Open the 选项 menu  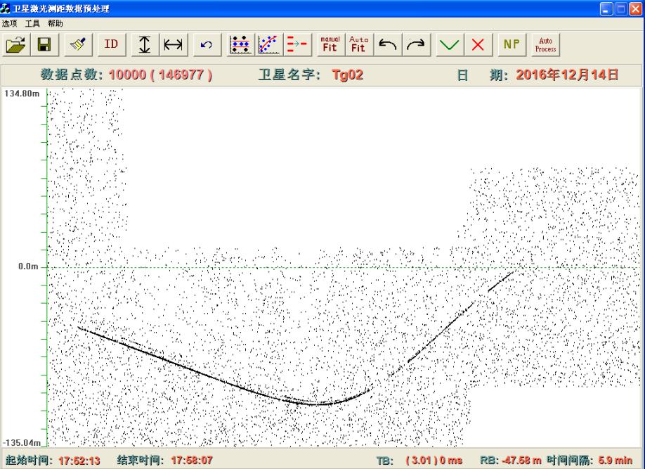click(x=11, y=23)
